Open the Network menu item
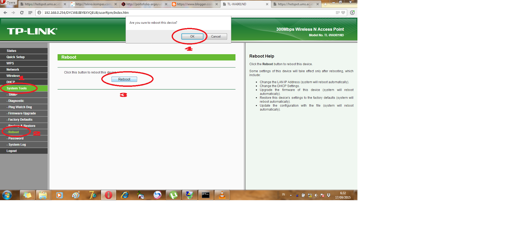Viewport: 528px width, 245px height. [x=24, y=69]
